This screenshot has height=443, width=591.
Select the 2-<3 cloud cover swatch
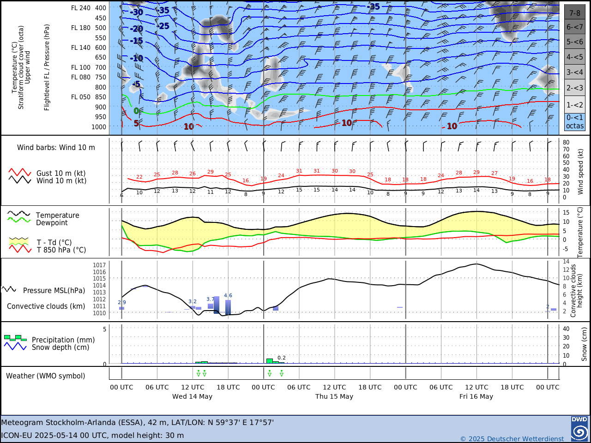pos(575,88)
